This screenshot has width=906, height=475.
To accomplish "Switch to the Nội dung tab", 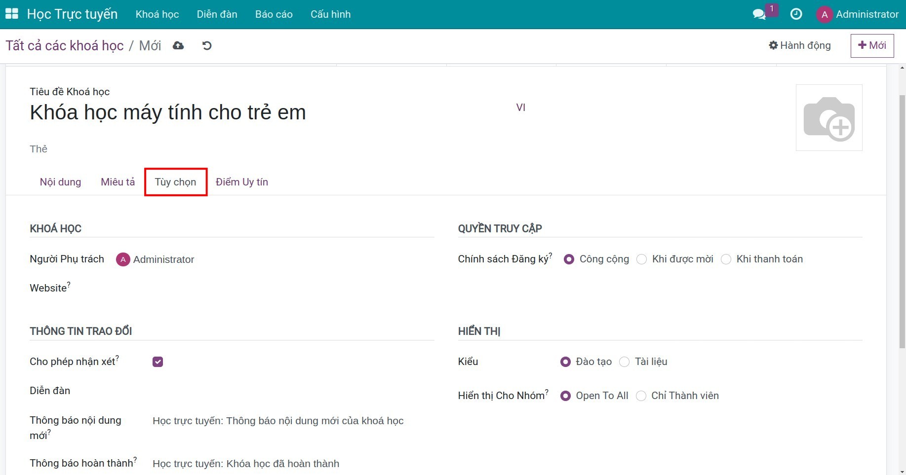I will pyautogui.click(x=60, y=182).
